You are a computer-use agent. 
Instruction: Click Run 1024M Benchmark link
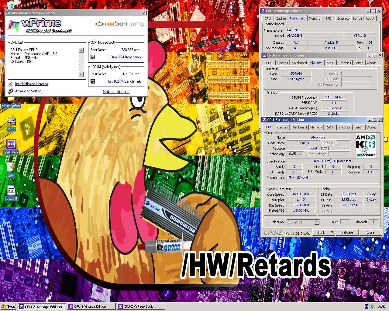point(123,81)
